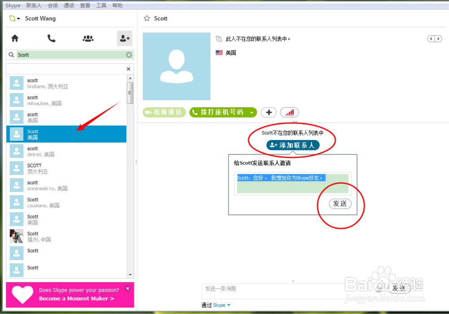Click the add contact icon in sidebar
This screenshot has height=314, width=449.
click(124, 38)
